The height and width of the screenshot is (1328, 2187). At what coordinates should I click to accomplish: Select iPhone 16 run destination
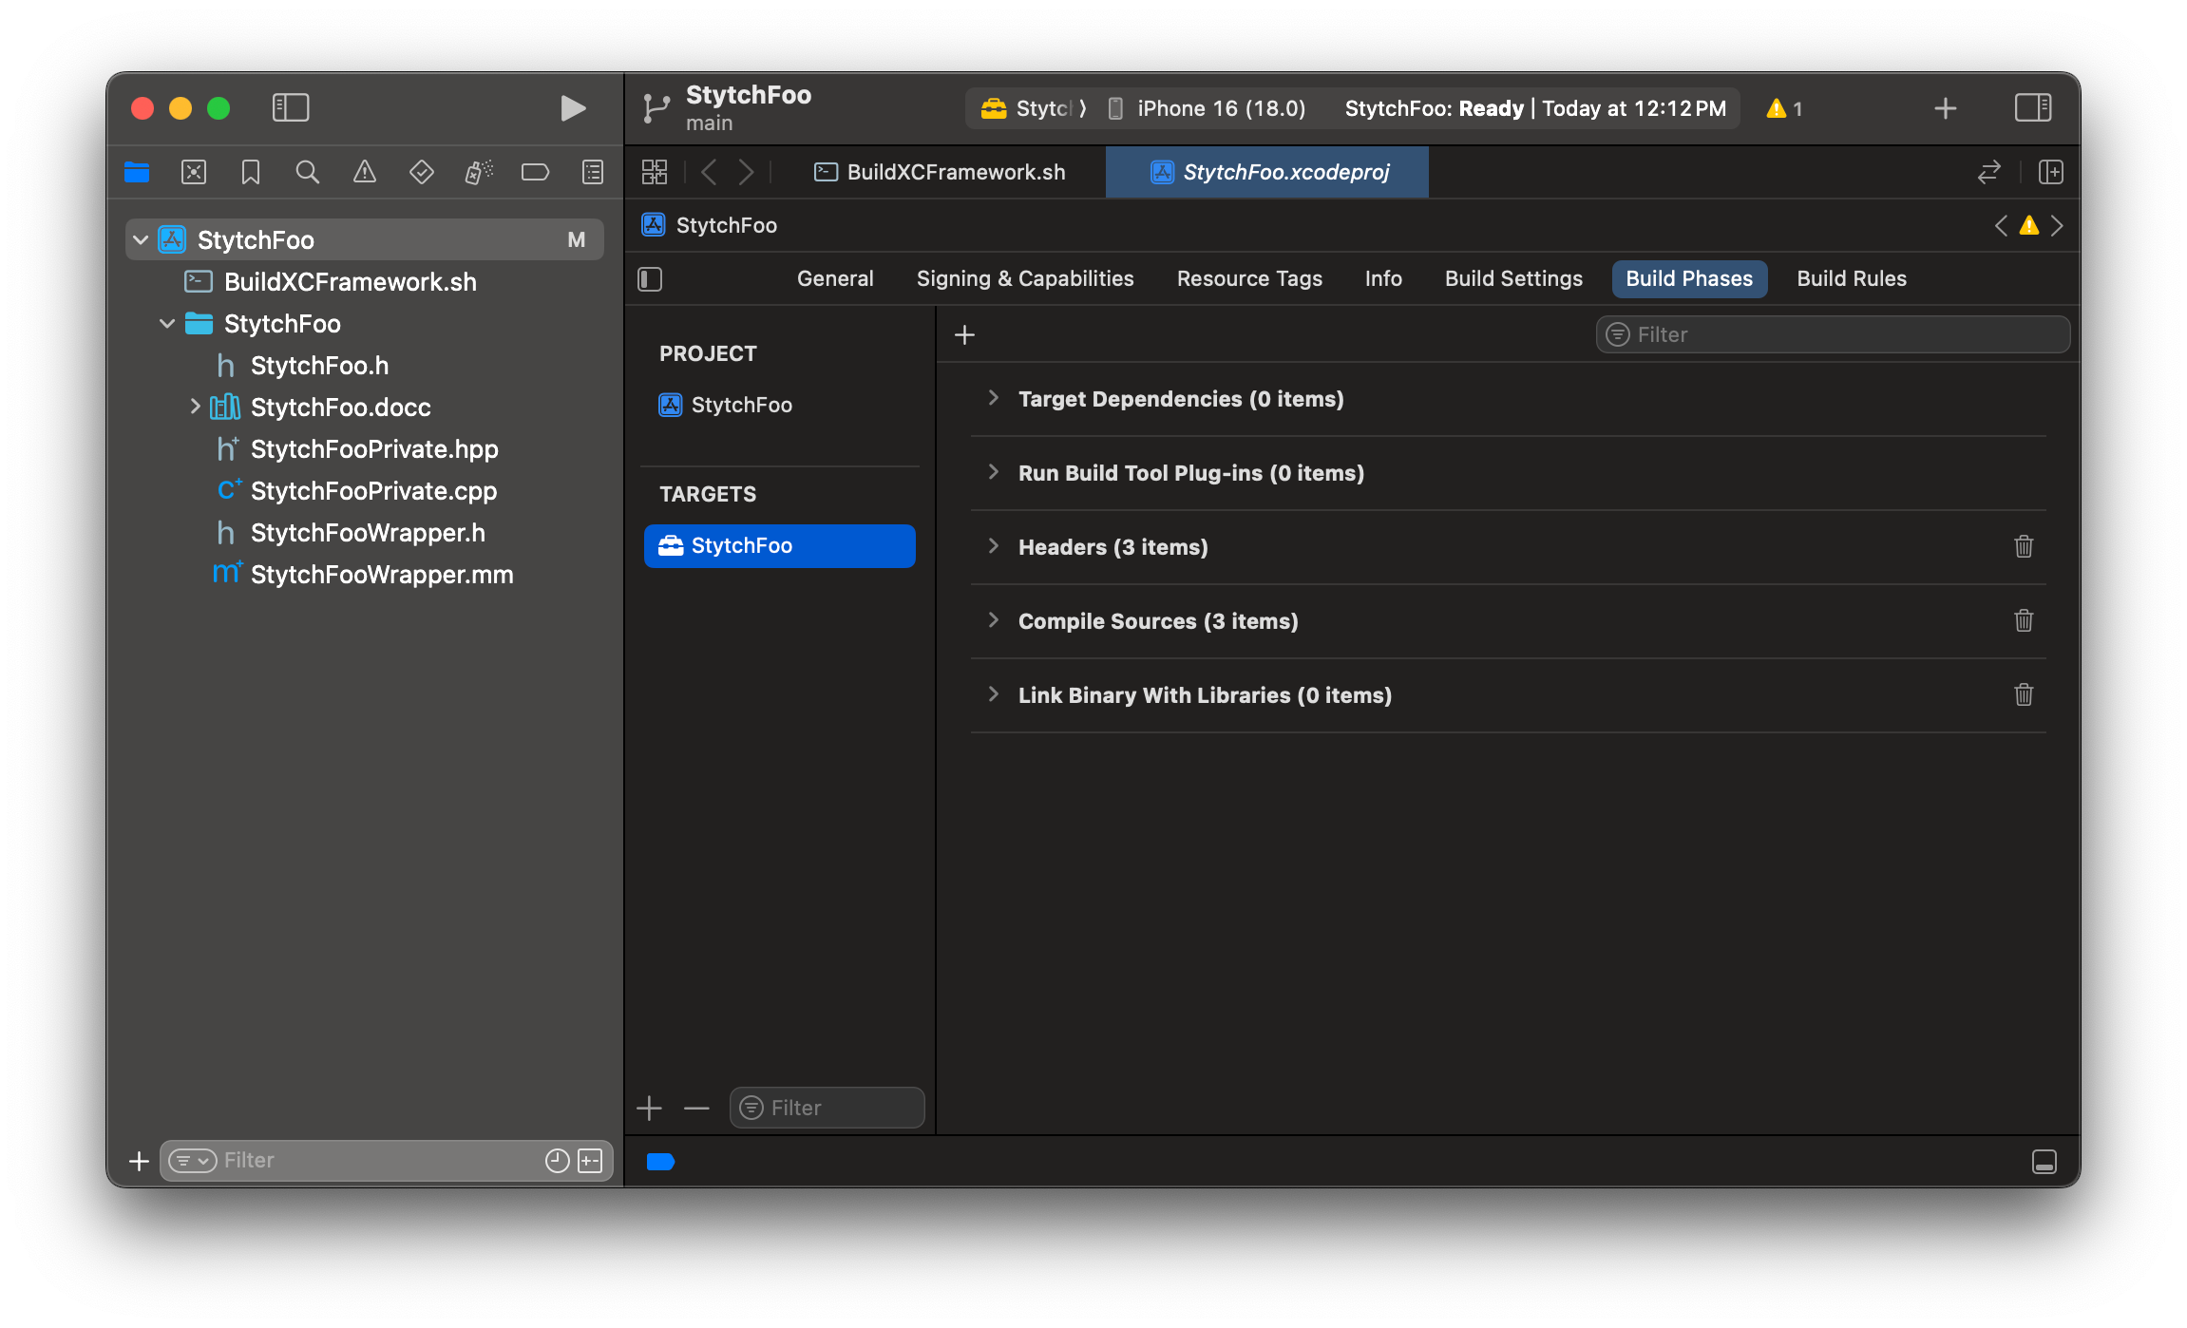point(1221,108)
